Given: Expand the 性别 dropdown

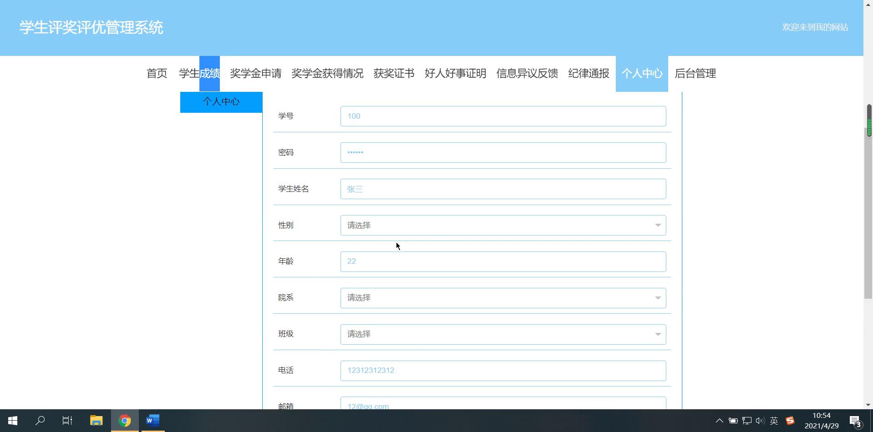Looking at the screenshot, I should point(502,226).
